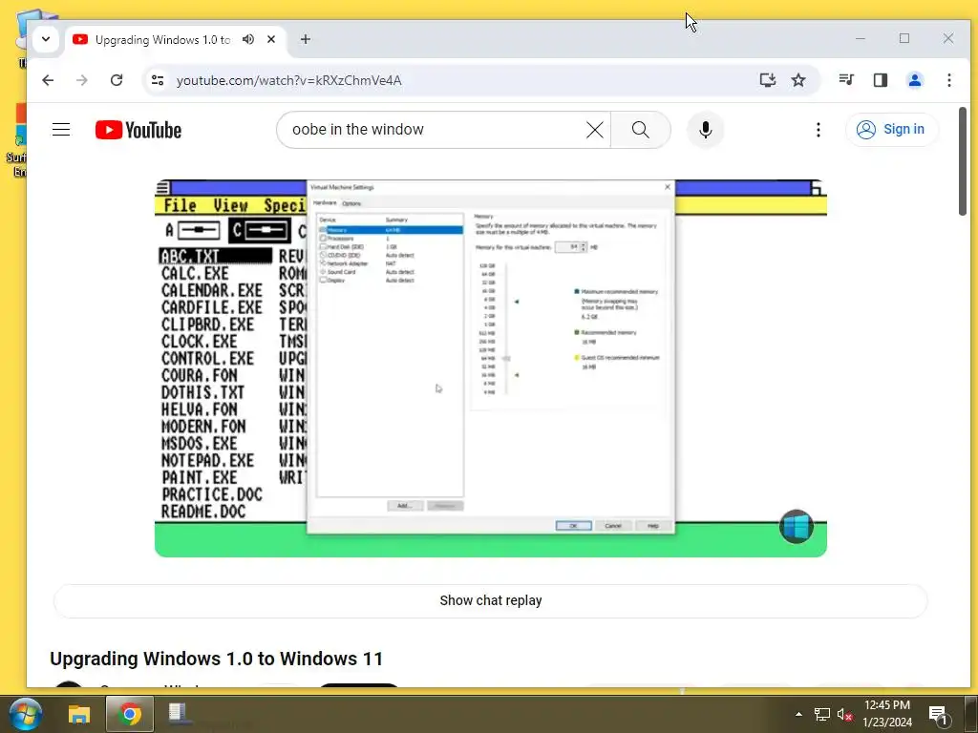
Task: Open muted volume tray icon
Action: [844, 714]
